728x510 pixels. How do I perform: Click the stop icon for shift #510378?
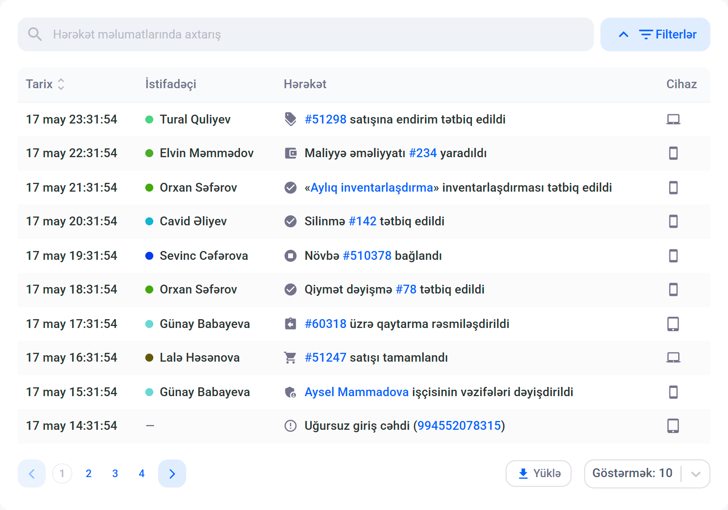(290, 256)
